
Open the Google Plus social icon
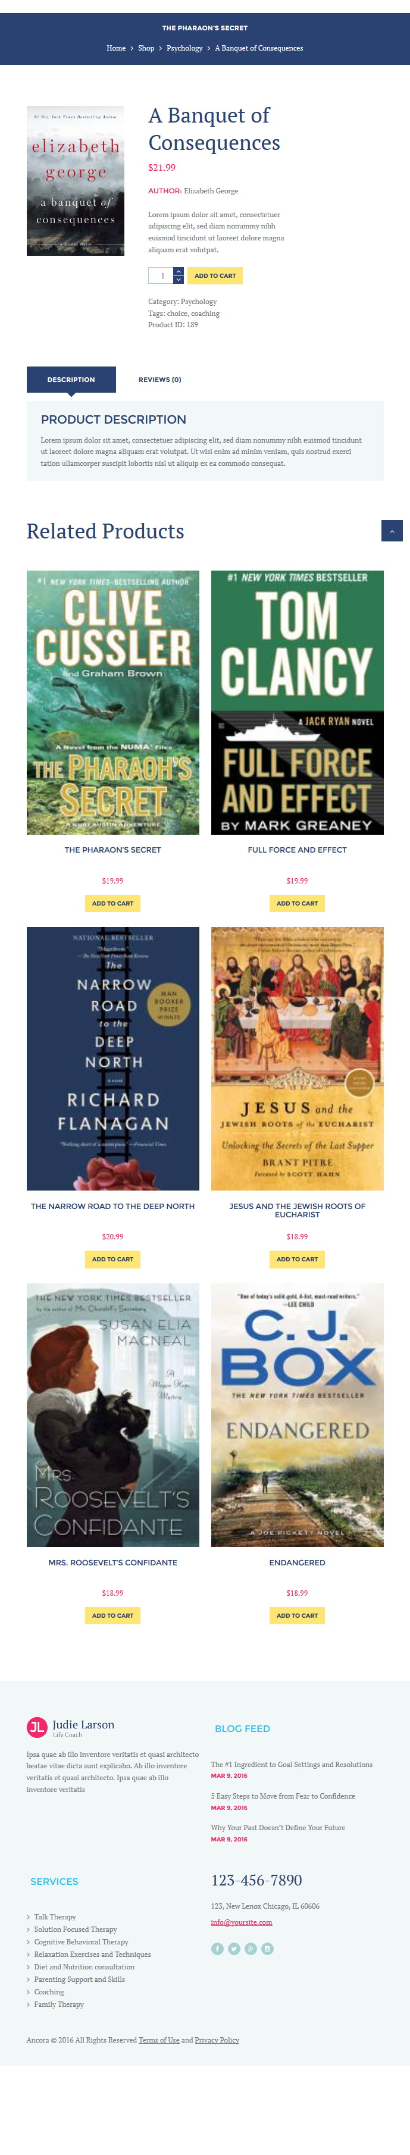251,1949
